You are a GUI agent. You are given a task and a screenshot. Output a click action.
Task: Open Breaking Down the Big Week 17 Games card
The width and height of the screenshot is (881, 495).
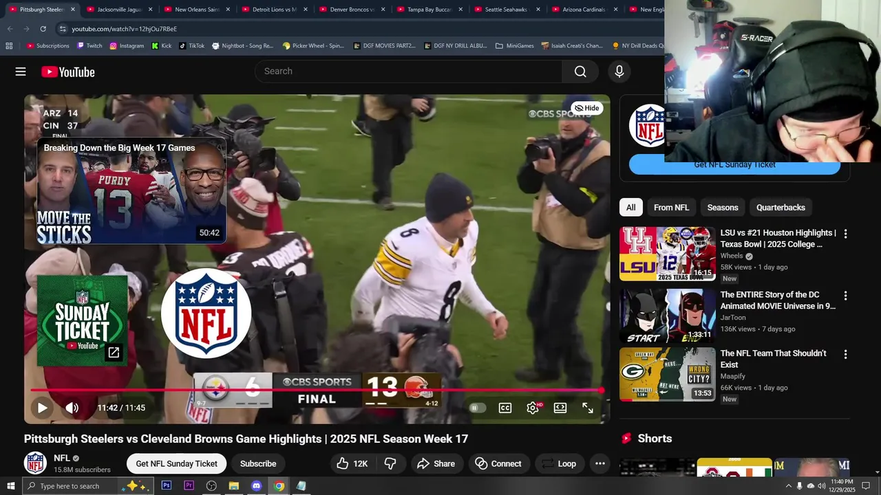tap(131, 192)
